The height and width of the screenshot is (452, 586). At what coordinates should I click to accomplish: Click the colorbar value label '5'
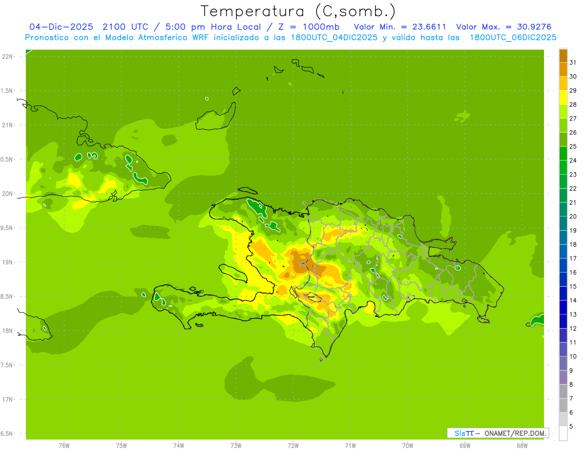tap(571, 427)
